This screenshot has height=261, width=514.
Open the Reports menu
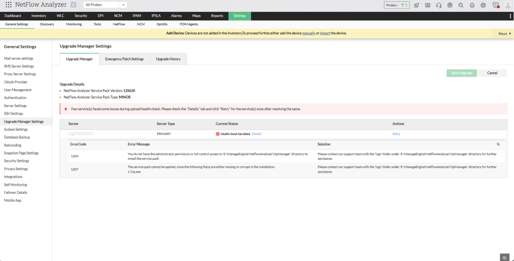point(217,16)
